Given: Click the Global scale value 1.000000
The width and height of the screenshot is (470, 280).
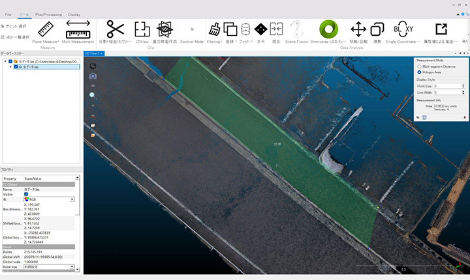Looking at the screenshot, I should pos(31,262).
